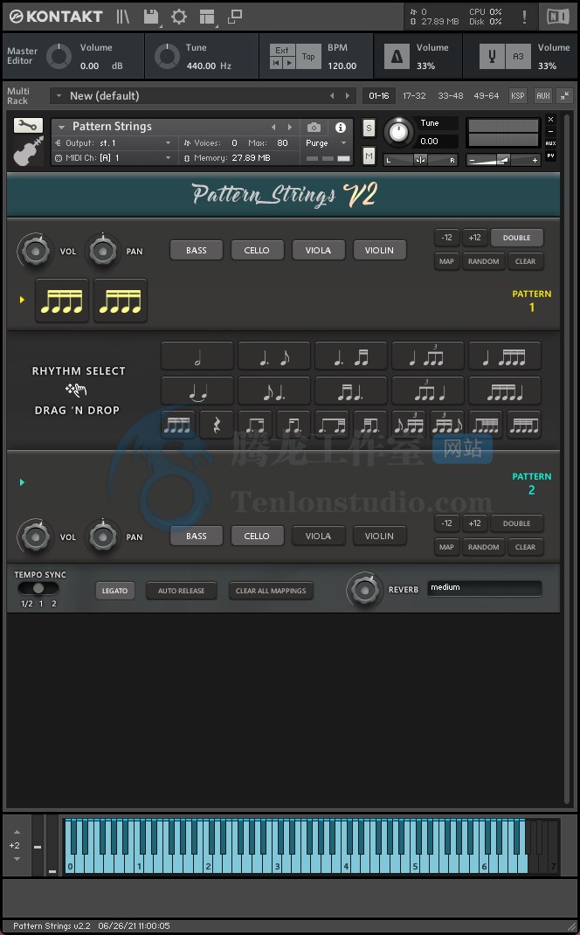Click the NI logo button

[x=558, y=17]
